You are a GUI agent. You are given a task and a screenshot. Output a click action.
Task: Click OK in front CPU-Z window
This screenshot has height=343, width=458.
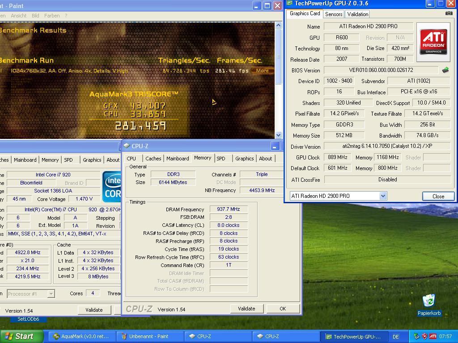tap(283, 309)
